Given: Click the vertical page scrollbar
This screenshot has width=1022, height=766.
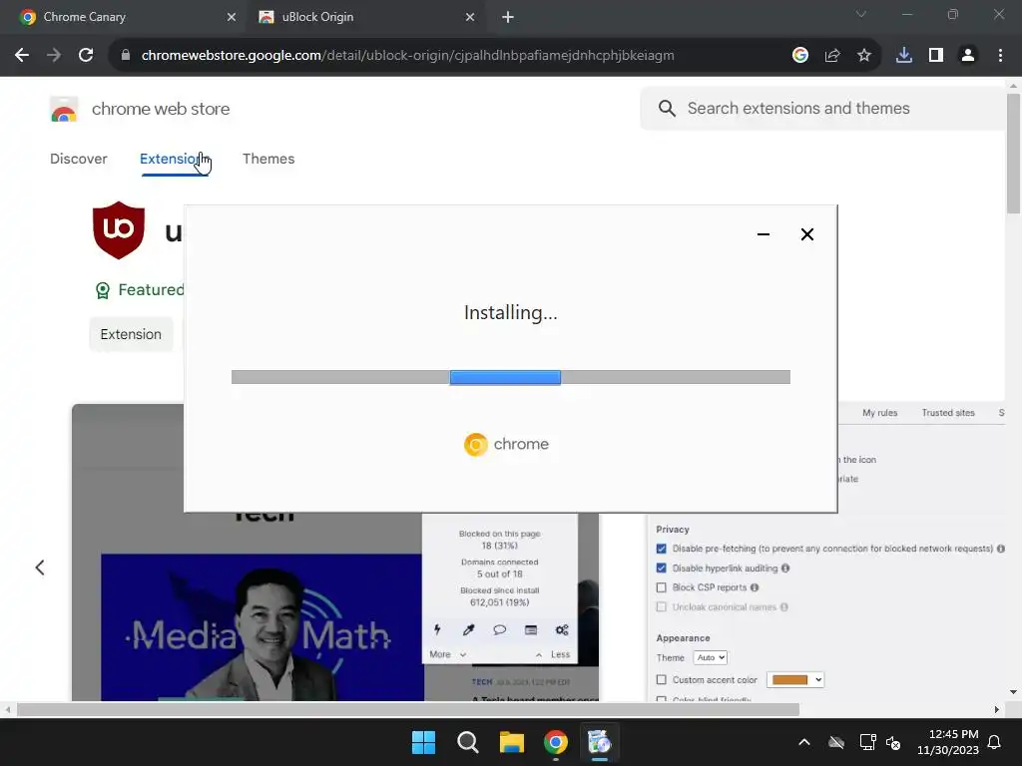Looking at the screenshot, I should 1013,154.
